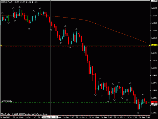Screen dimensions: 158x119
Task: Click the 26 Jan 11:00 time label
Action: pos(18,117)
